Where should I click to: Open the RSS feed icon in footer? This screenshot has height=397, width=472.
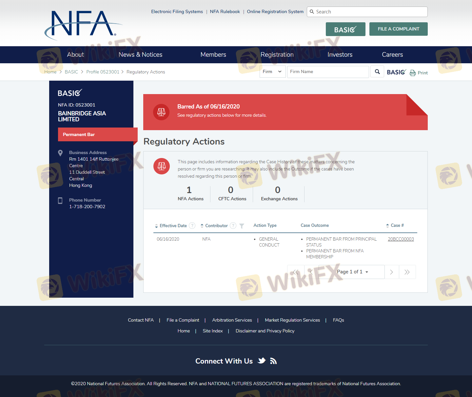(x=273, y=361)
